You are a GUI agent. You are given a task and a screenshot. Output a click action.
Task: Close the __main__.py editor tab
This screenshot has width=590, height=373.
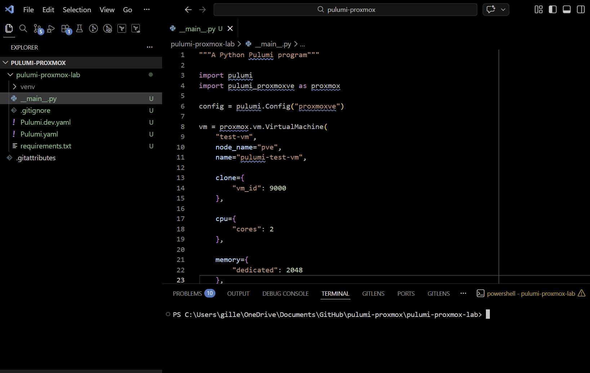pyautogui.click(x=230, y=29)
